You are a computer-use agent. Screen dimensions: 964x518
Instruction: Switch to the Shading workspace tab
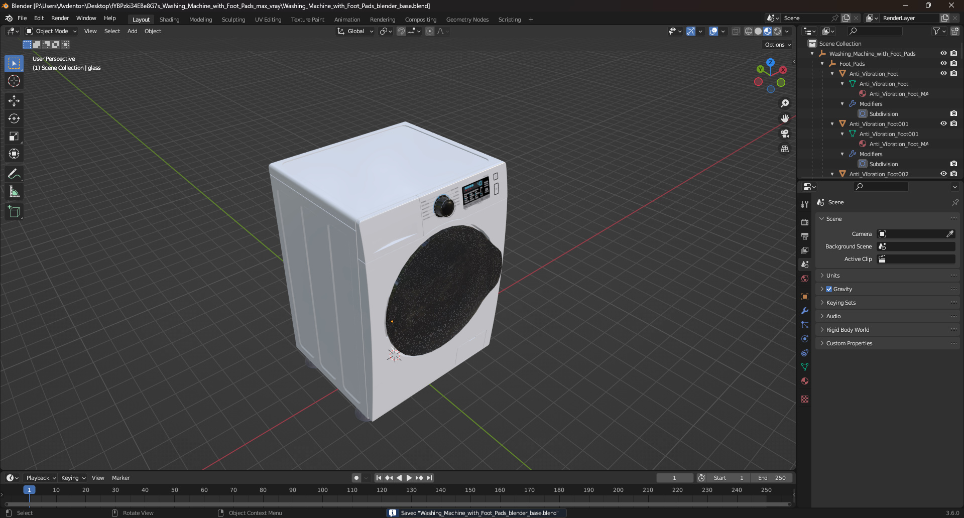(x=169, y=20)
